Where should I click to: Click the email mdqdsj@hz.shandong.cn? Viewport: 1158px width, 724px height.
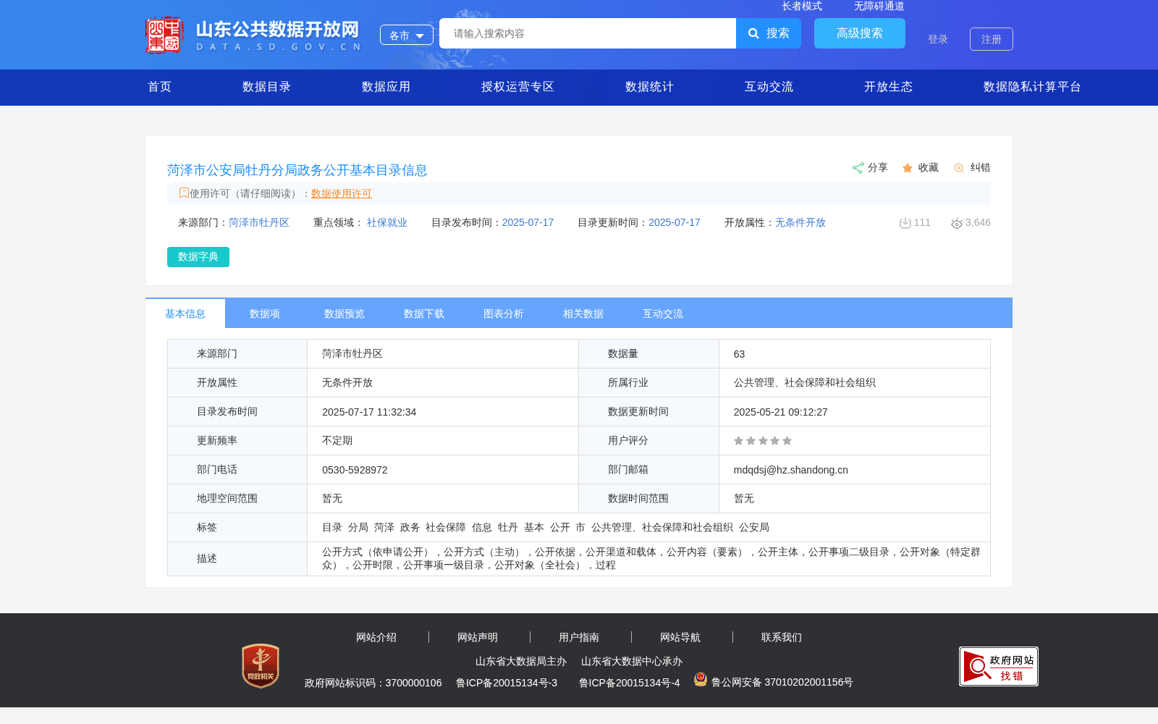click(791, 470)
